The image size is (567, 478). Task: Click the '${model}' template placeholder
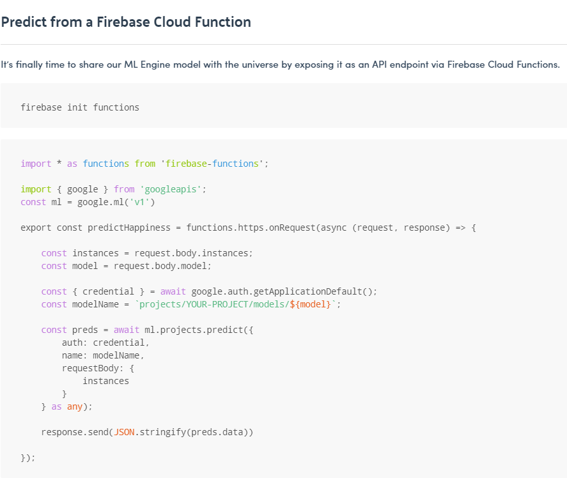click(311, 304)
